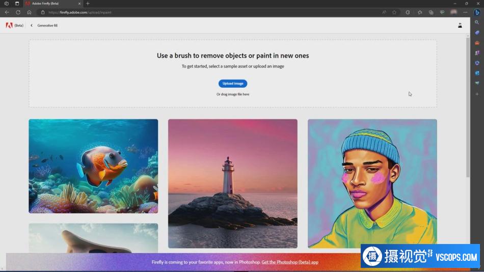Click the 'Or drag image file here' text

233,94
